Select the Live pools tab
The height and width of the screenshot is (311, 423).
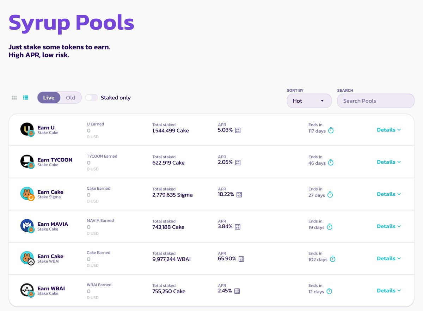pos(49,98)
